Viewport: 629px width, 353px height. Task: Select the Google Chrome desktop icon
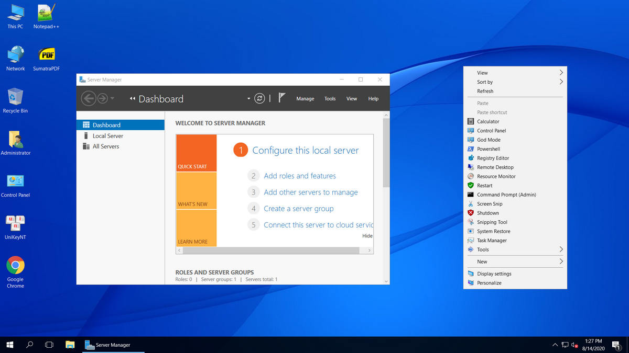pyautogui.click(x=15, y=272)
